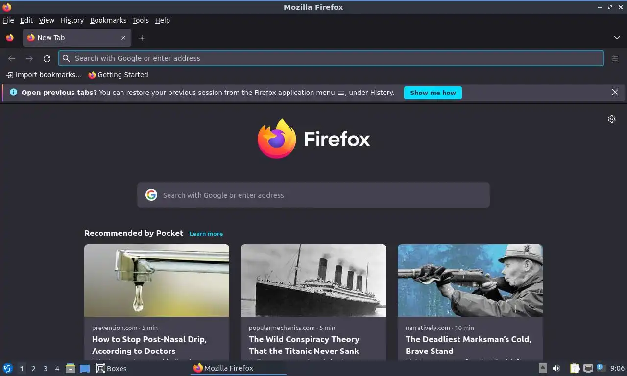Click Recommended by Pocket heading
The width and height of the screenshot is (627, 376).
(134, 233)
